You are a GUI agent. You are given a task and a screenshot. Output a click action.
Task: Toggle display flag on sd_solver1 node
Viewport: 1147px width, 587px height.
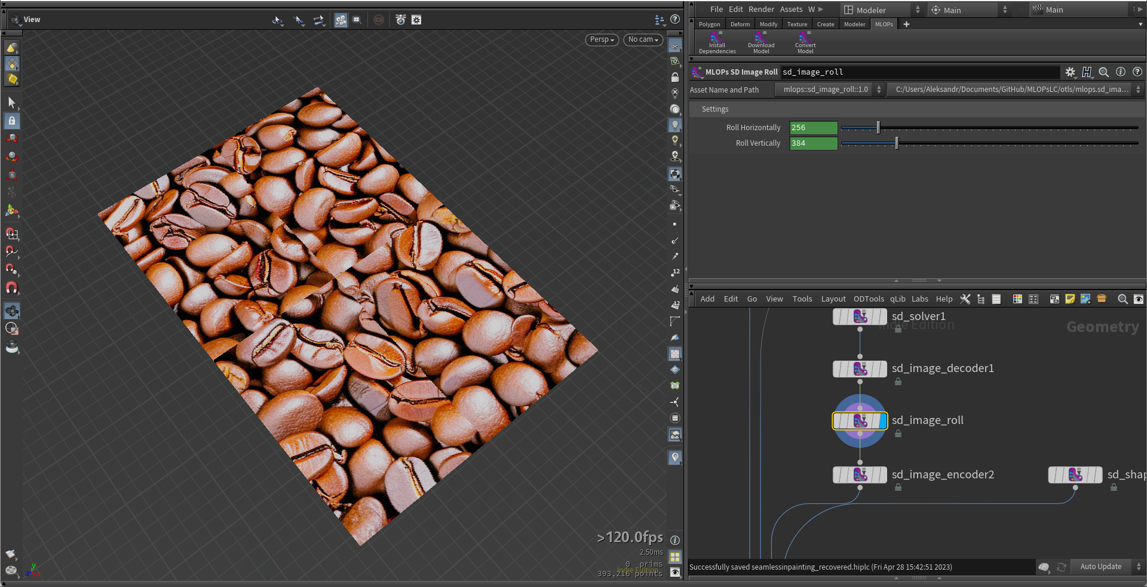[x=882, y=317]
